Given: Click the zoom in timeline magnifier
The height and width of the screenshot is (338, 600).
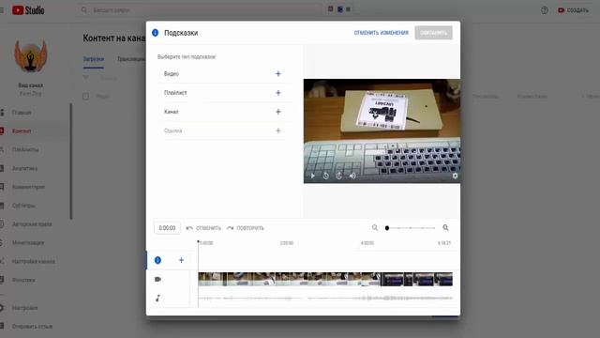Looking at the screenshot, I should pos(446,227).
